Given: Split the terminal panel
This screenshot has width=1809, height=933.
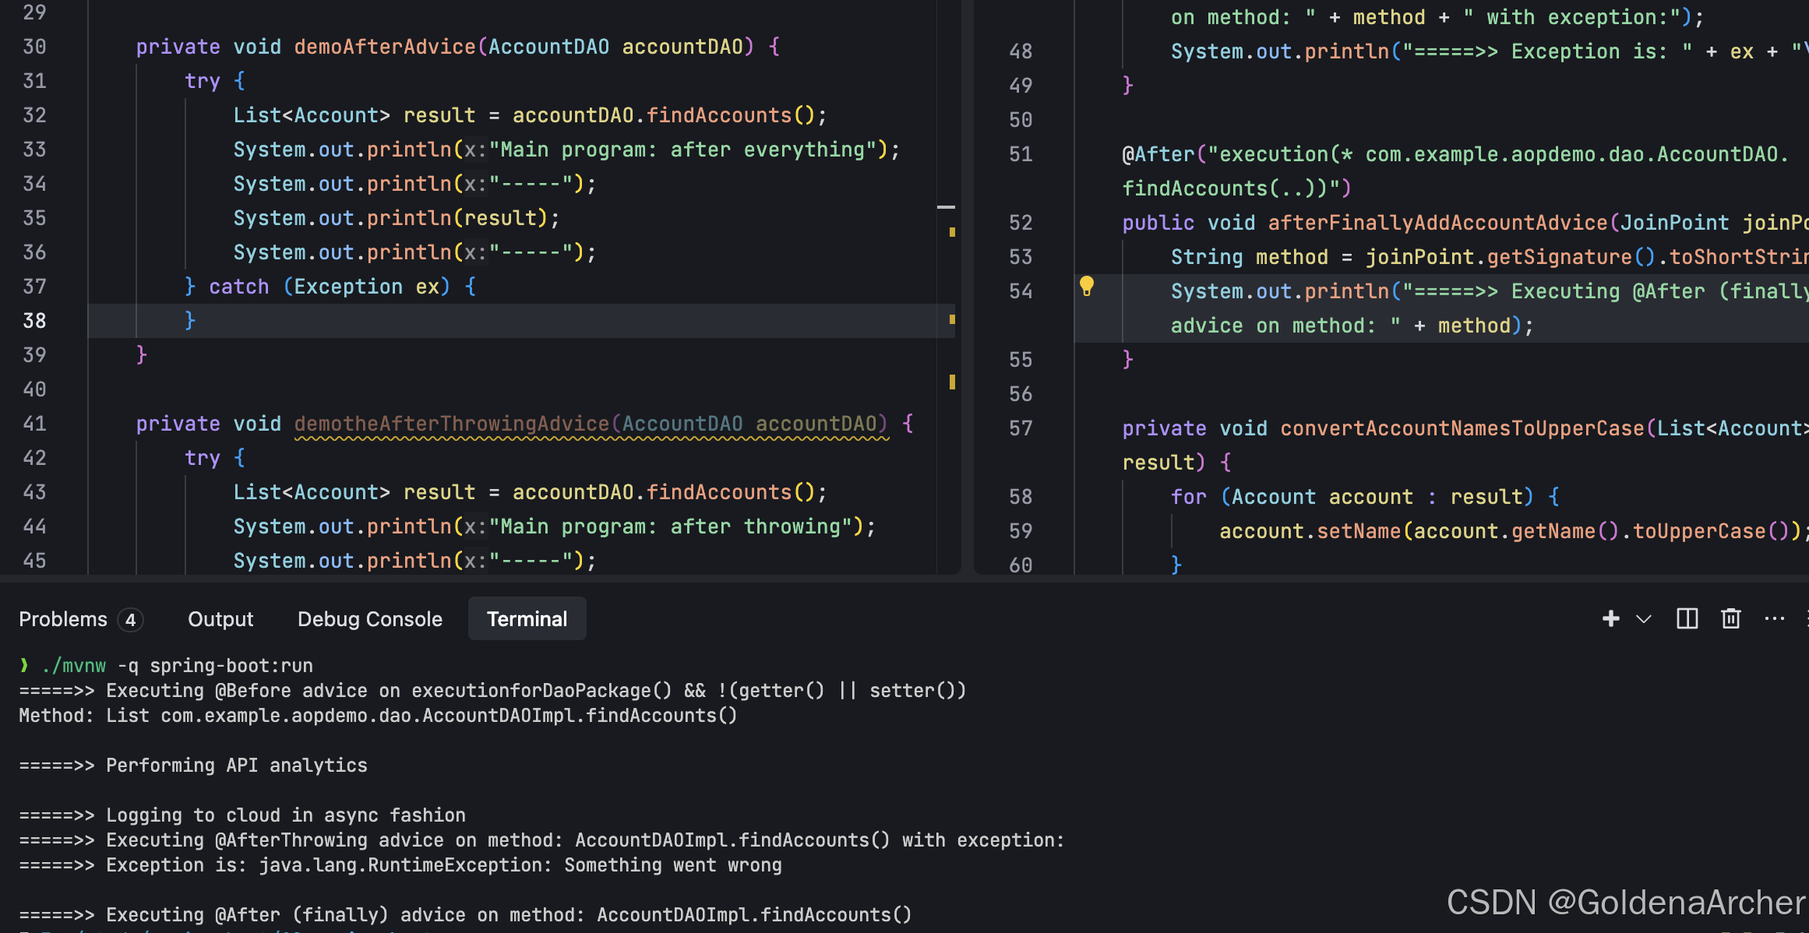Looking at the screenshot, I should click(1687, 619).
